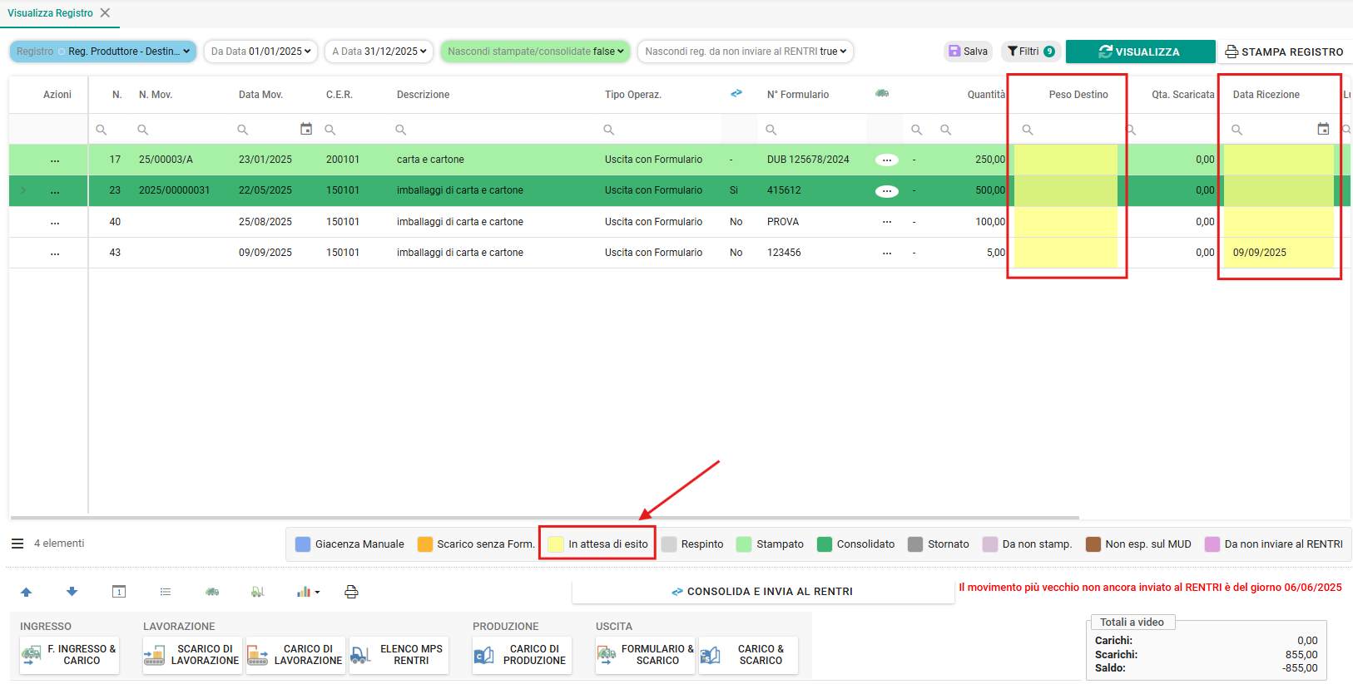Open the calendar day icon
Screen dimensions: 1353x684
pos(119,592)
